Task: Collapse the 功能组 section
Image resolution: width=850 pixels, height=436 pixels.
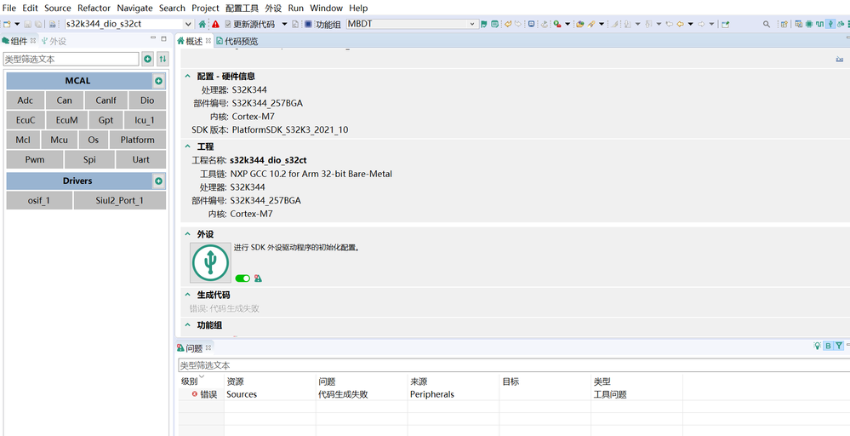Action: point(187,325)
